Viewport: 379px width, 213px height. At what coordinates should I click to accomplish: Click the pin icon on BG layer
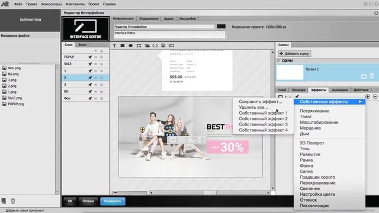pos(90,92)
